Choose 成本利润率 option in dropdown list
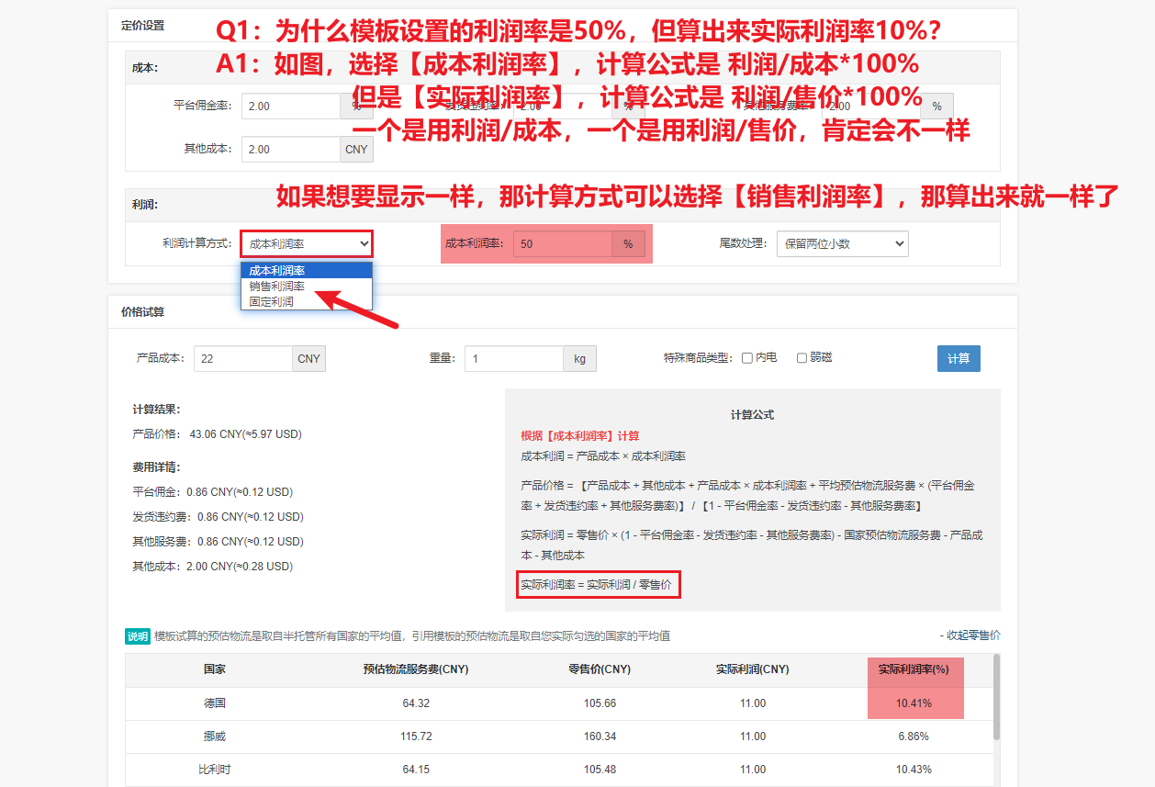Screen dimensions: 1155x787 click(307, 270)
